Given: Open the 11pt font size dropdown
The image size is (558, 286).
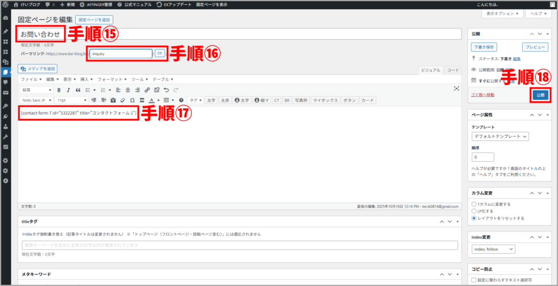Looking at the screenshot, I should pos(71,100).
